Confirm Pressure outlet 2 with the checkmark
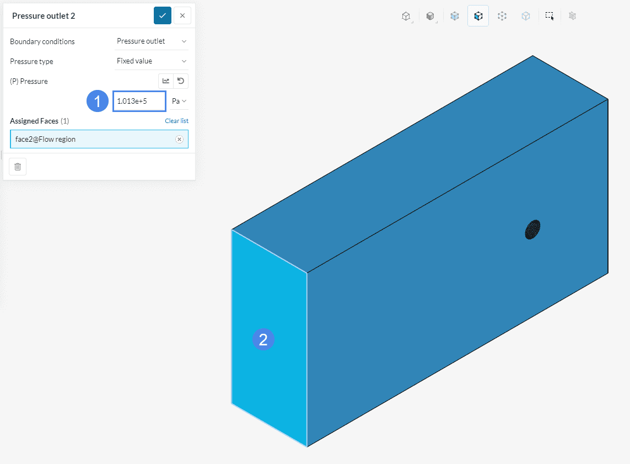The image size is (630, 464). [163, 15]
